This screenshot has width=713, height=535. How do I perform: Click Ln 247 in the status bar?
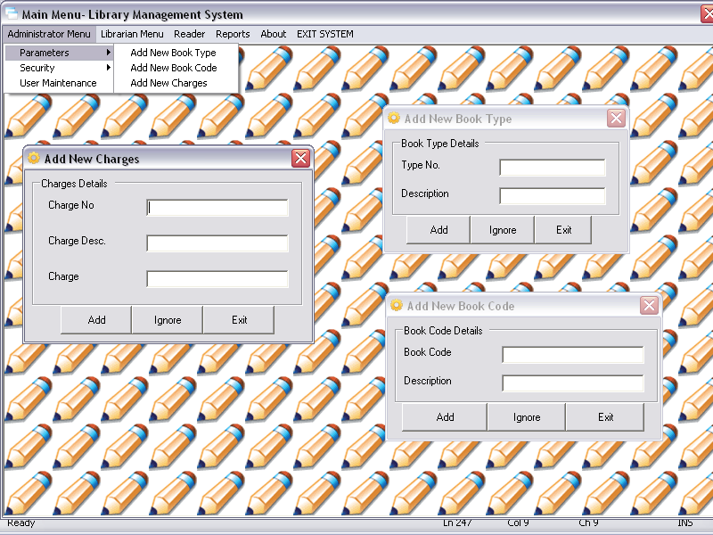tap(457, 523)
